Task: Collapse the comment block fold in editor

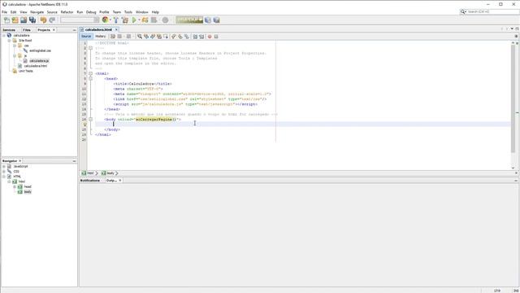Action: (x=90, y=48)
